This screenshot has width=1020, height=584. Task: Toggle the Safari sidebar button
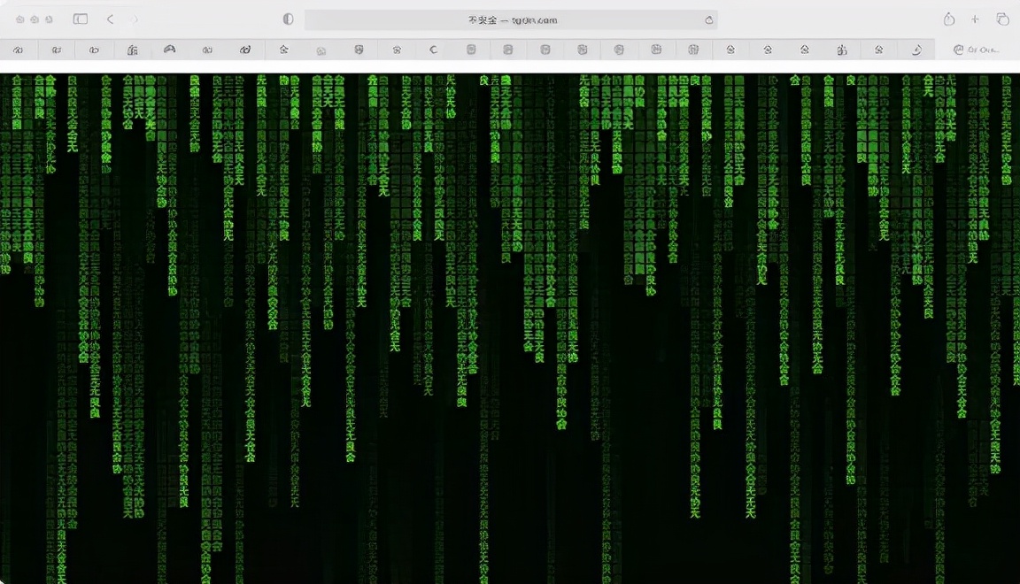[x=80, y=19]
